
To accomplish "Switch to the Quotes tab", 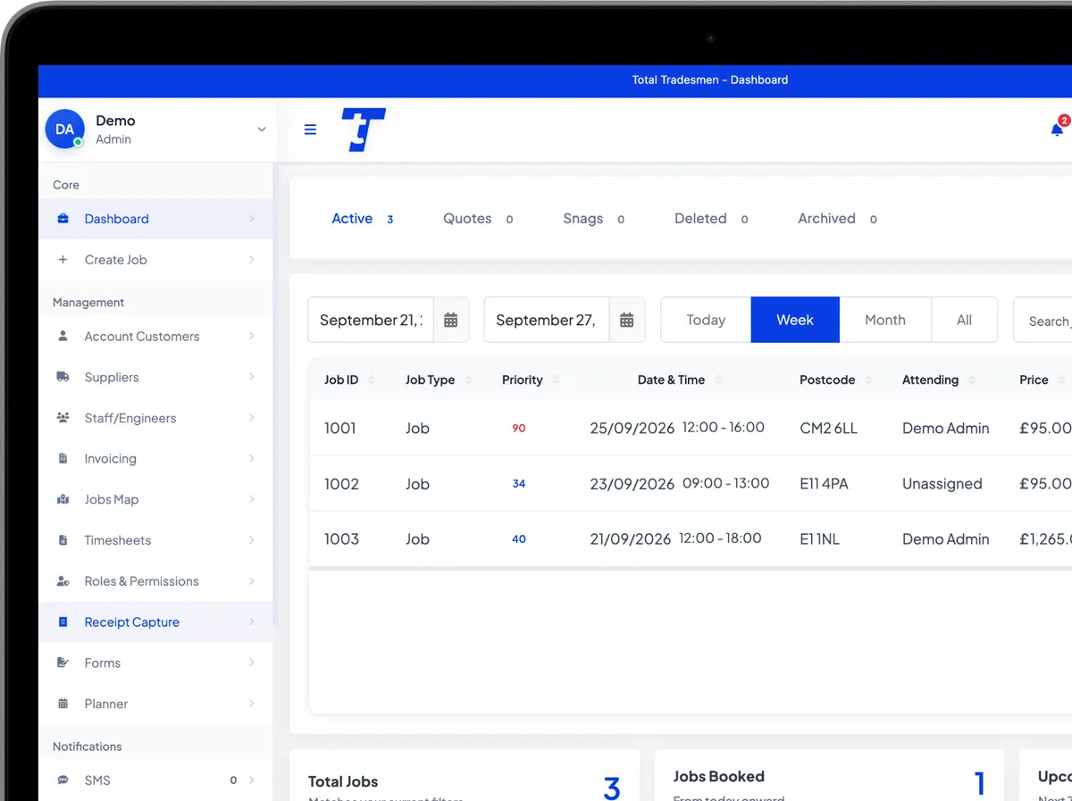I will point(478,219).
